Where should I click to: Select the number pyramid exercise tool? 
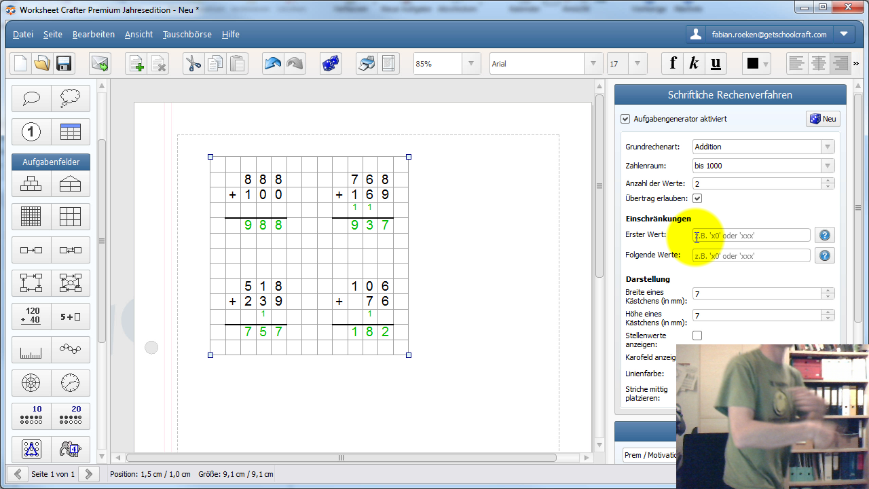click(x=31, y=183)
